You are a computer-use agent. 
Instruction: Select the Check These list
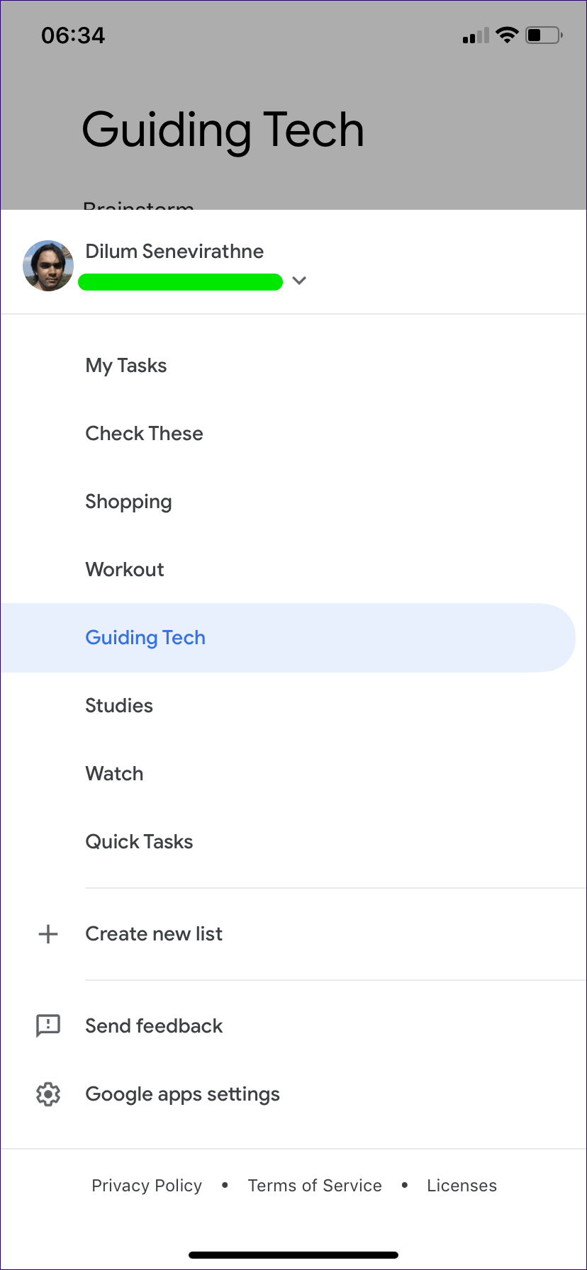click(144, 434)
